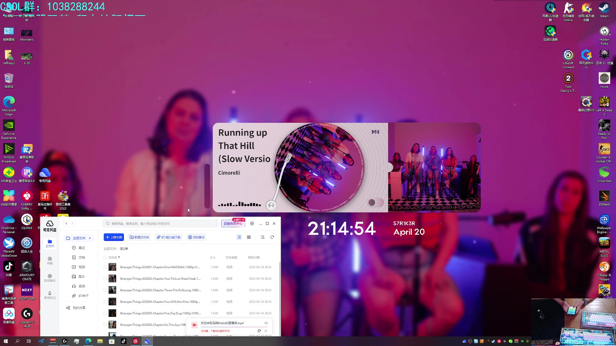
Task: Collapse the 全部文件 tree arrow
Action: coord(90,238)
